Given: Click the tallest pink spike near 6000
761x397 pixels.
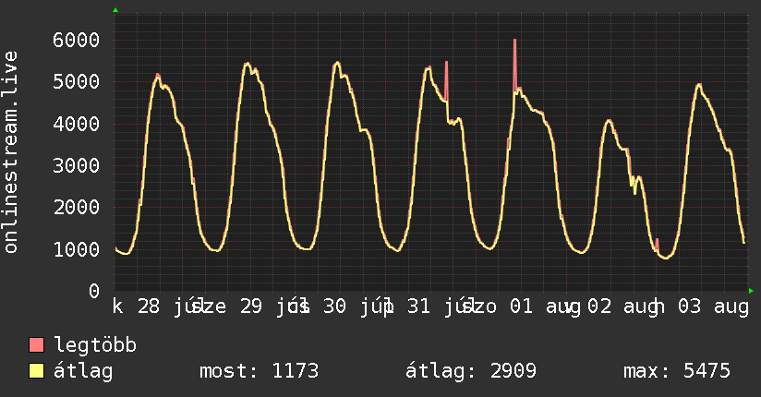Looking at the screenshot, I should pyautogui.click(x=515, y=64).
